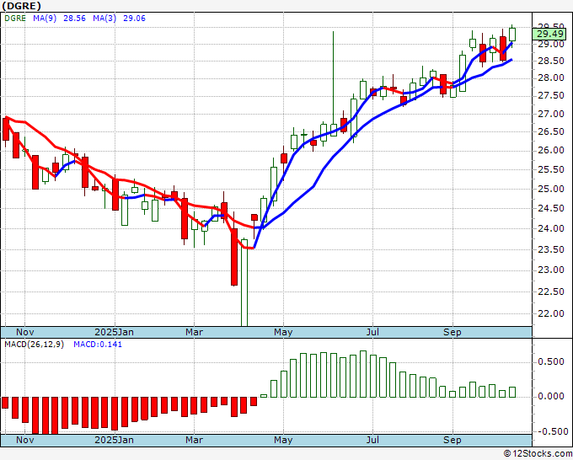The width and height of the screenshot is (573, 460).
Task: Click the 22.50 price axis label
Action: pyautogui.click(x=551, y=292)
